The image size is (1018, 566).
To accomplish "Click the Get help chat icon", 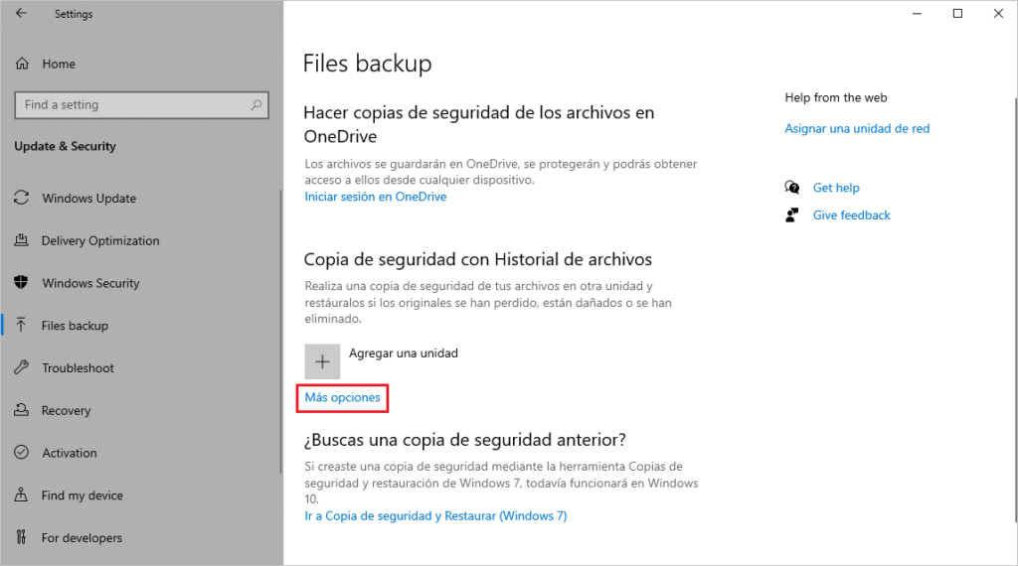I will 792,188.
